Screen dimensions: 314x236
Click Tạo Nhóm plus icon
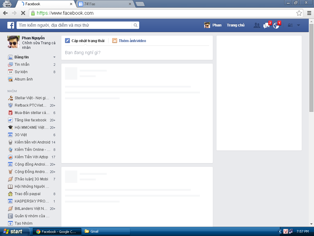click(x=10, y=223)
